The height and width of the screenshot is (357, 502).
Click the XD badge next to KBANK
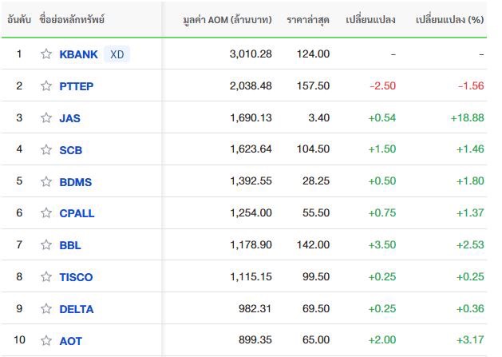point(117,54)
